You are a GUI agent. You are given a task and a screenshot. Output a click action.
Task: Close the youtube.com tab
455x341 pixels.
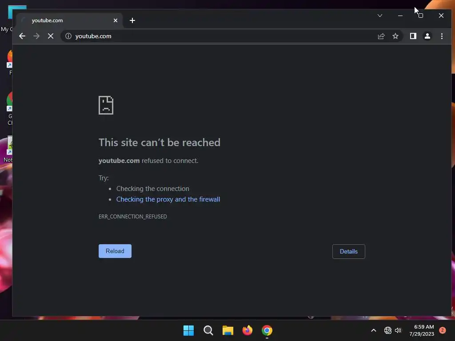[116, 20]
